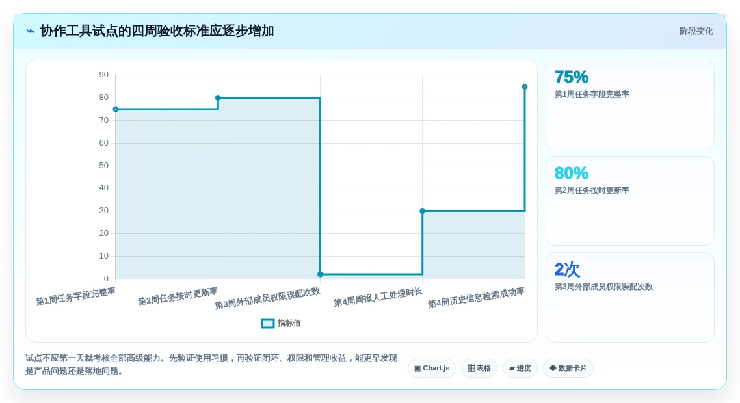Click the bar icon in 进度 chip
Image resolution: width=740 pixels, height=403 pixels.
coord(512,369)
